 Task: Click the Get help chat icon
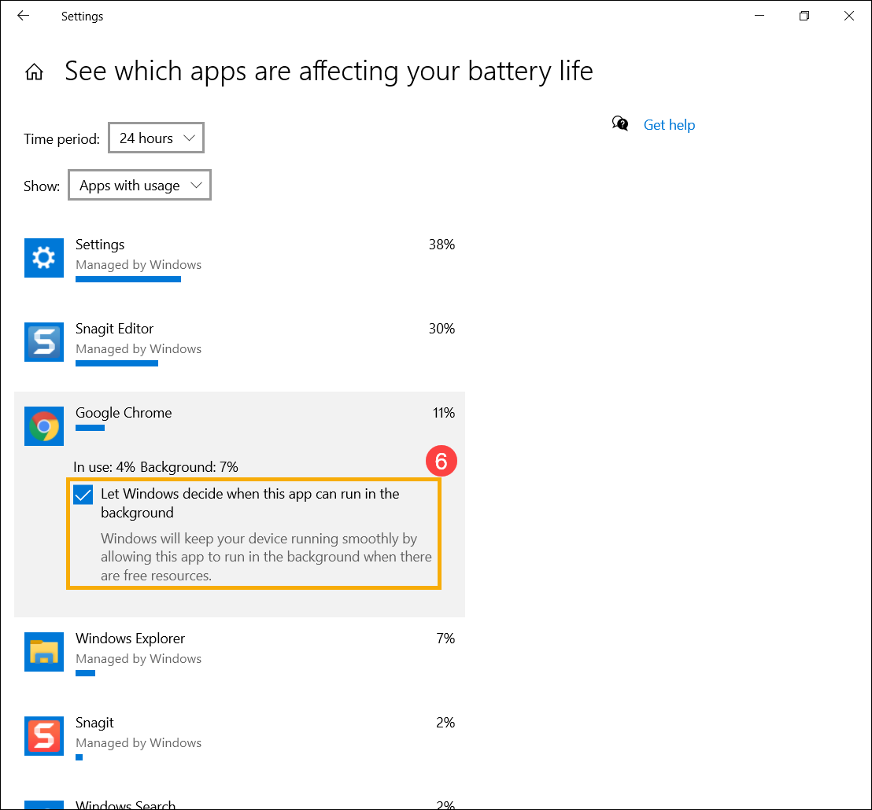620,123
